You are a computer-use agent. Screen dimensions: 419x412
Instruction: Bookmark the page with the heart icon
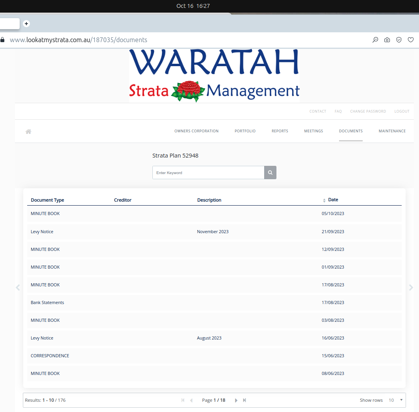pos(411,40)
